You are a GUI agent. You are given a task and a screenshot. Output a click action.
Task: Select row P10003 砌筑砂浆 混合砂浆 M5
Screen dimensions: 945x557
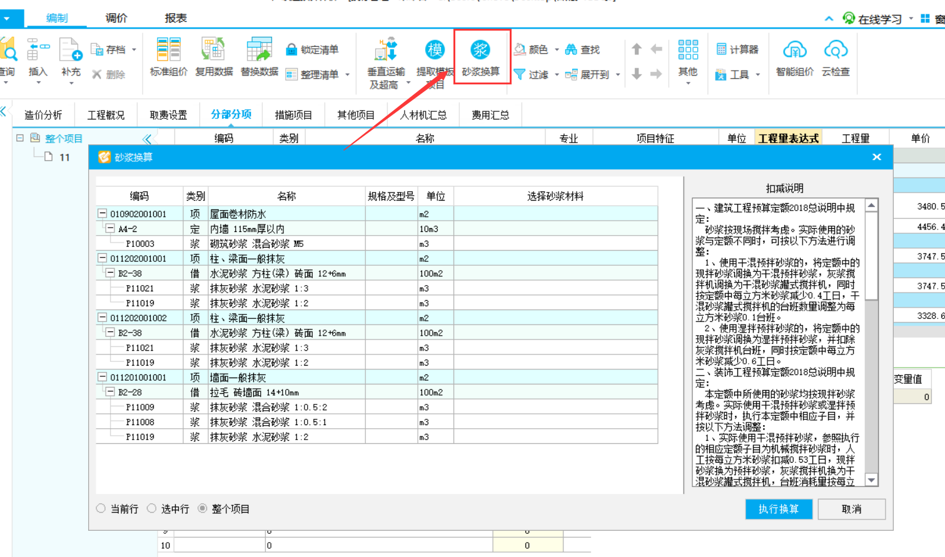376,243
